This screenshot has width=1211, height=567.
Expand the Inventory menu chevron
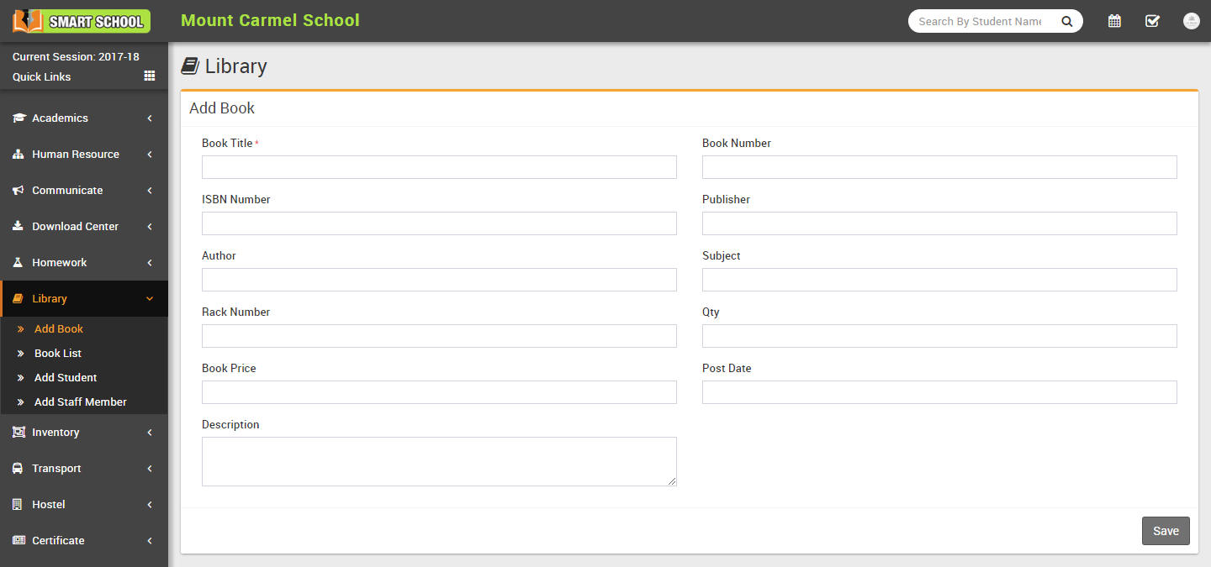(x=150, y=433)
